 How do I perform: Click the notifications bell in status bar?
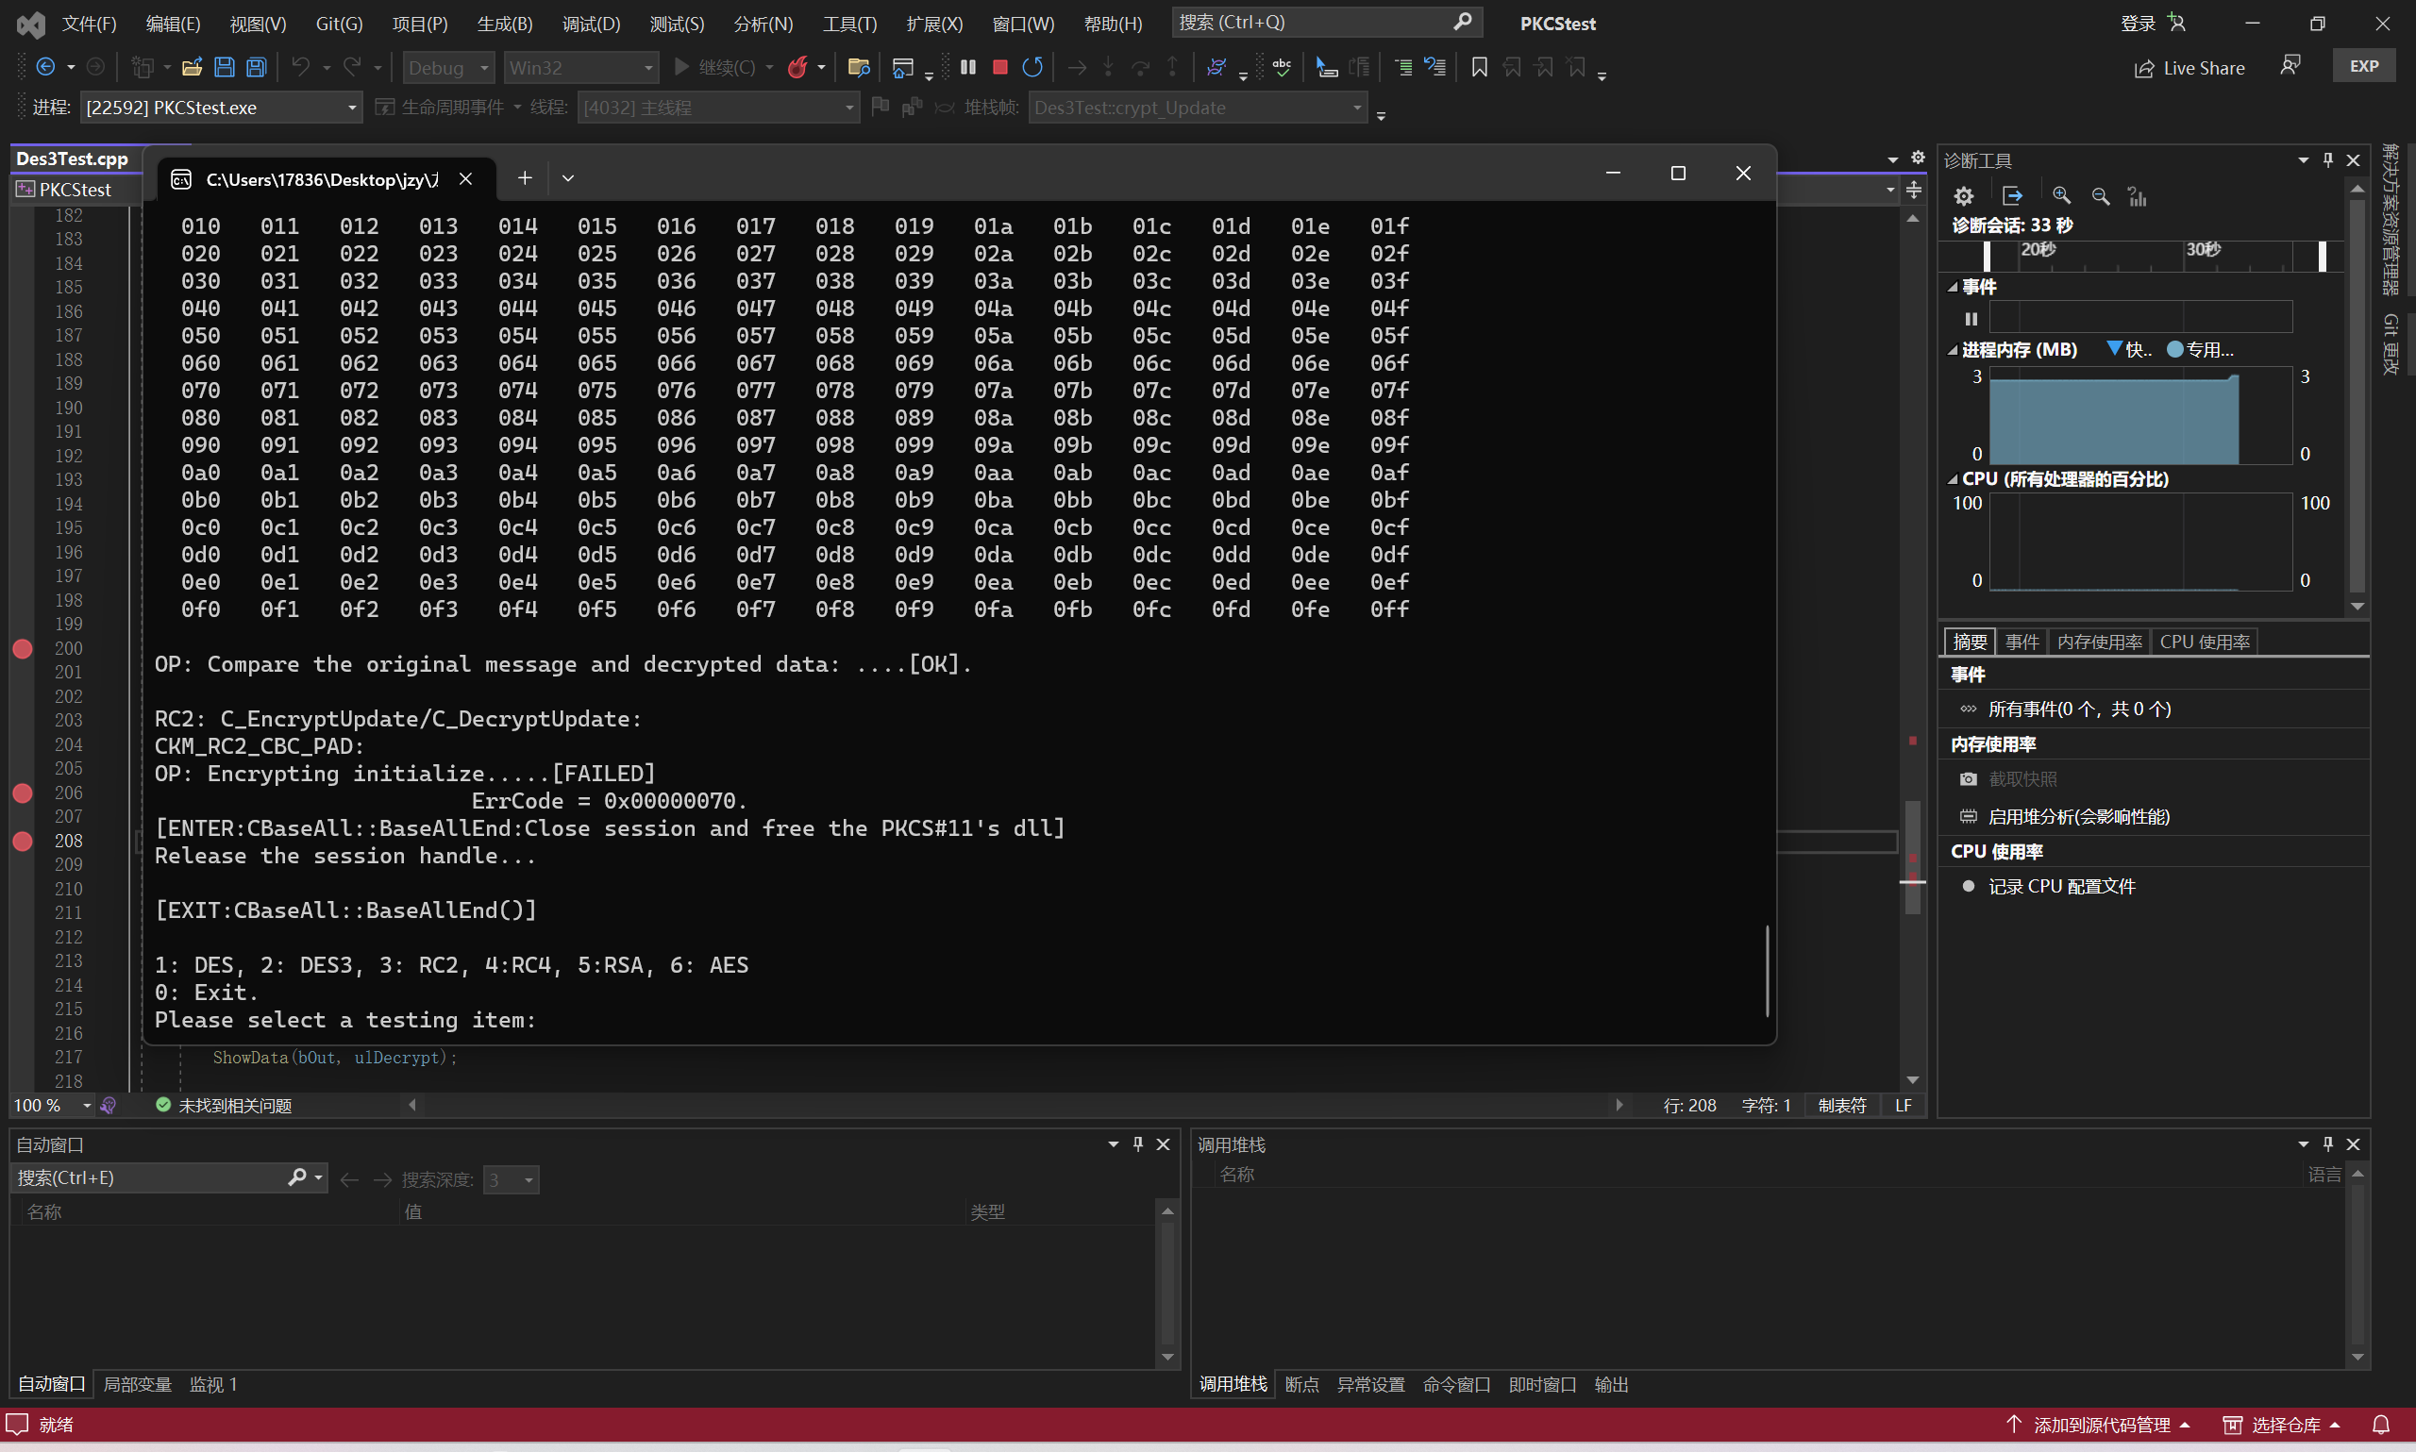pyautogui.click(x=2381, y=1425)
